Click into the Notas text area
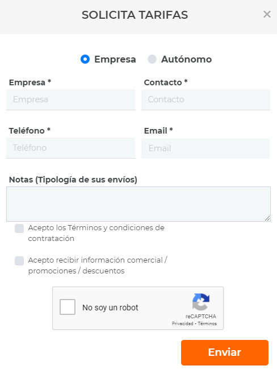 pos(138,204)
